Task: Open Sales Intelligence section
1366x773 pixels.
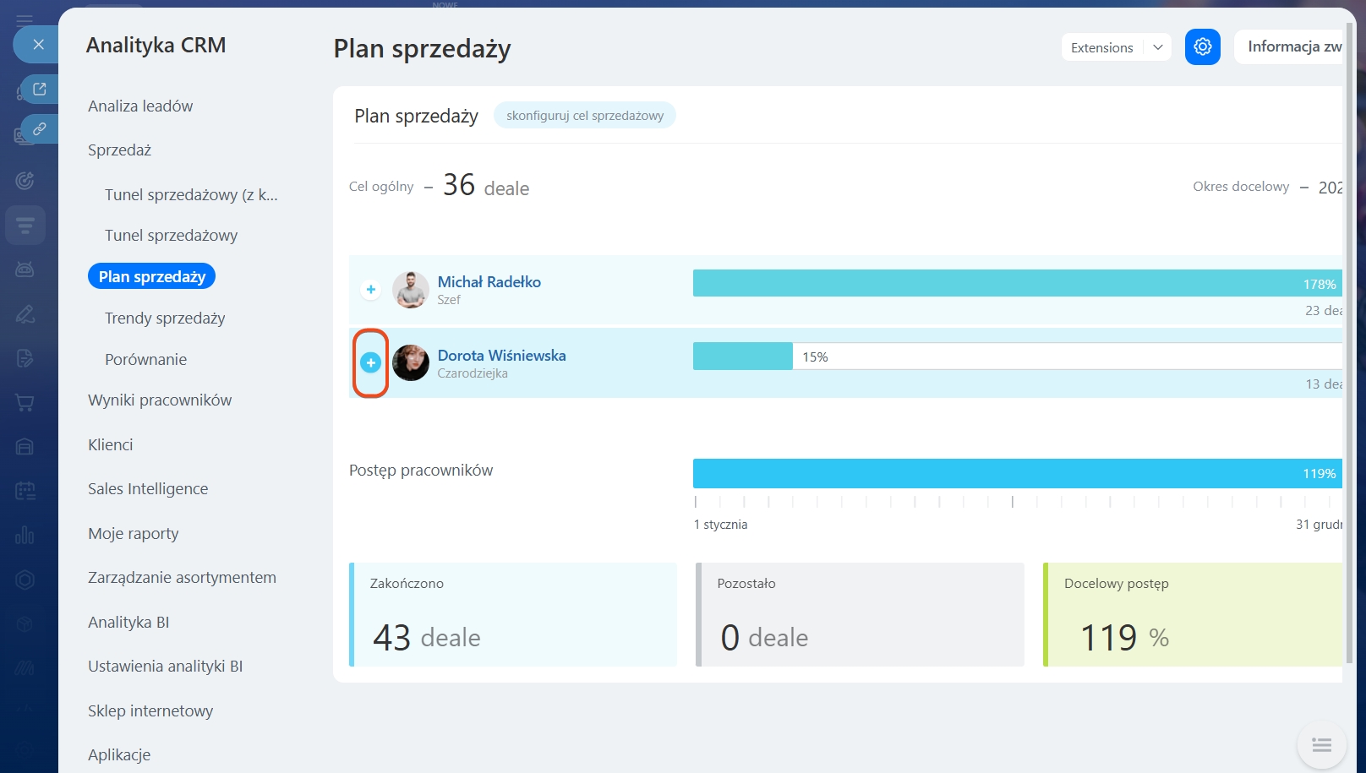Action: click(x=148, y=489)
